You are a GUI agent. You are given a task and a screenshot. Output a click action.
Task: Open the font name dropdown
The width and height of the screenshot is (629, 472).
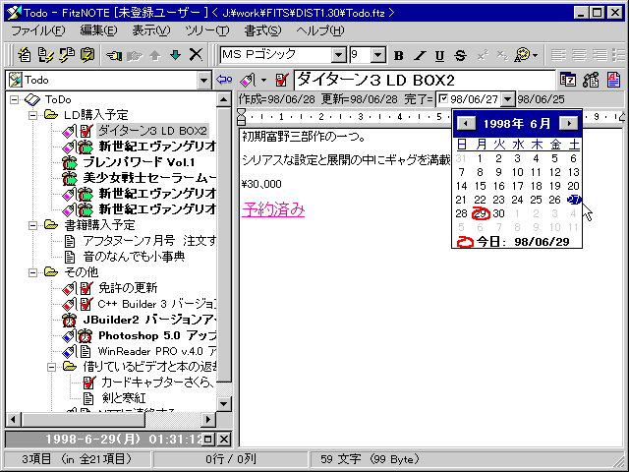tap(338, 55)
